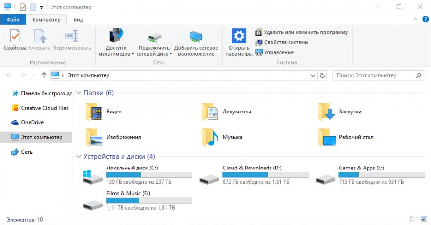Collapse the Папки section chevron
Screen dimensions: 431x225
point(79,93)
